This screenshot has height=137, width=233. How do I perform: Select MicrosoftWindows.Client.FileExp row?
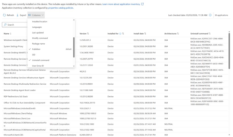115,113
